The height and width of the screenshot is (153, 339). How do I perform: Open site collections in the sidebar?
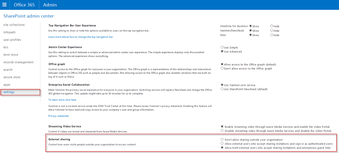(x=14, y=25)
